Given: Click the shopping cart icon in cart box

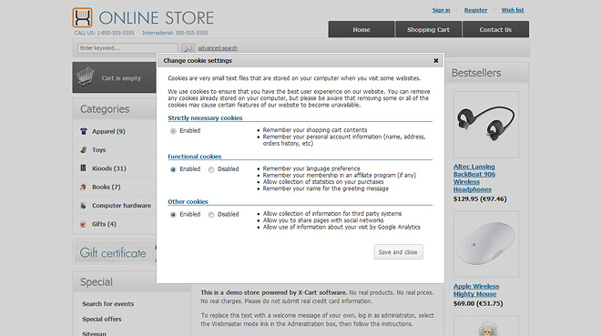Looking at the screenshot, I should (x=86, y=76).
